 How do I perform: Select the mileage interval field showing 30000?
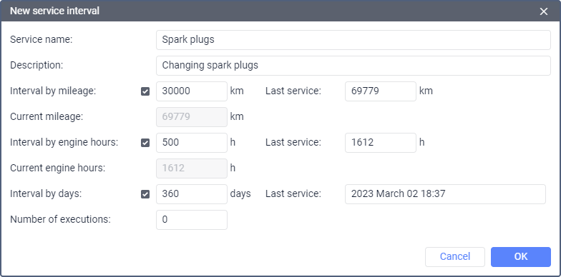[x=192, y=91]
